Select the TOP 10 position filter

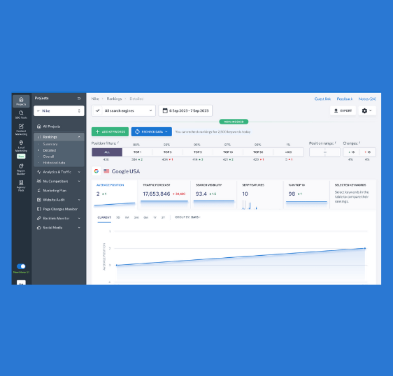click(228, 152)
